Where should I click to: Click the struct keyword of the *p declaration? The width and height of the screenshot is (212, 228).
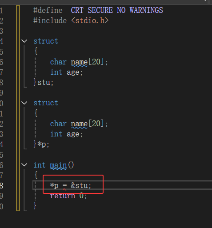tap(46, 103)
